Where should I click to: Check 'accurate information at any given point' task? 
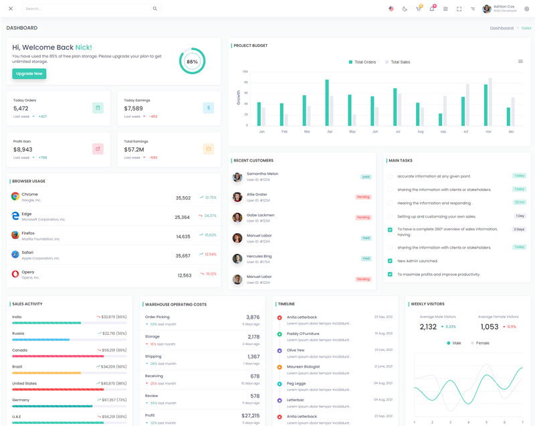pos(390,176)
